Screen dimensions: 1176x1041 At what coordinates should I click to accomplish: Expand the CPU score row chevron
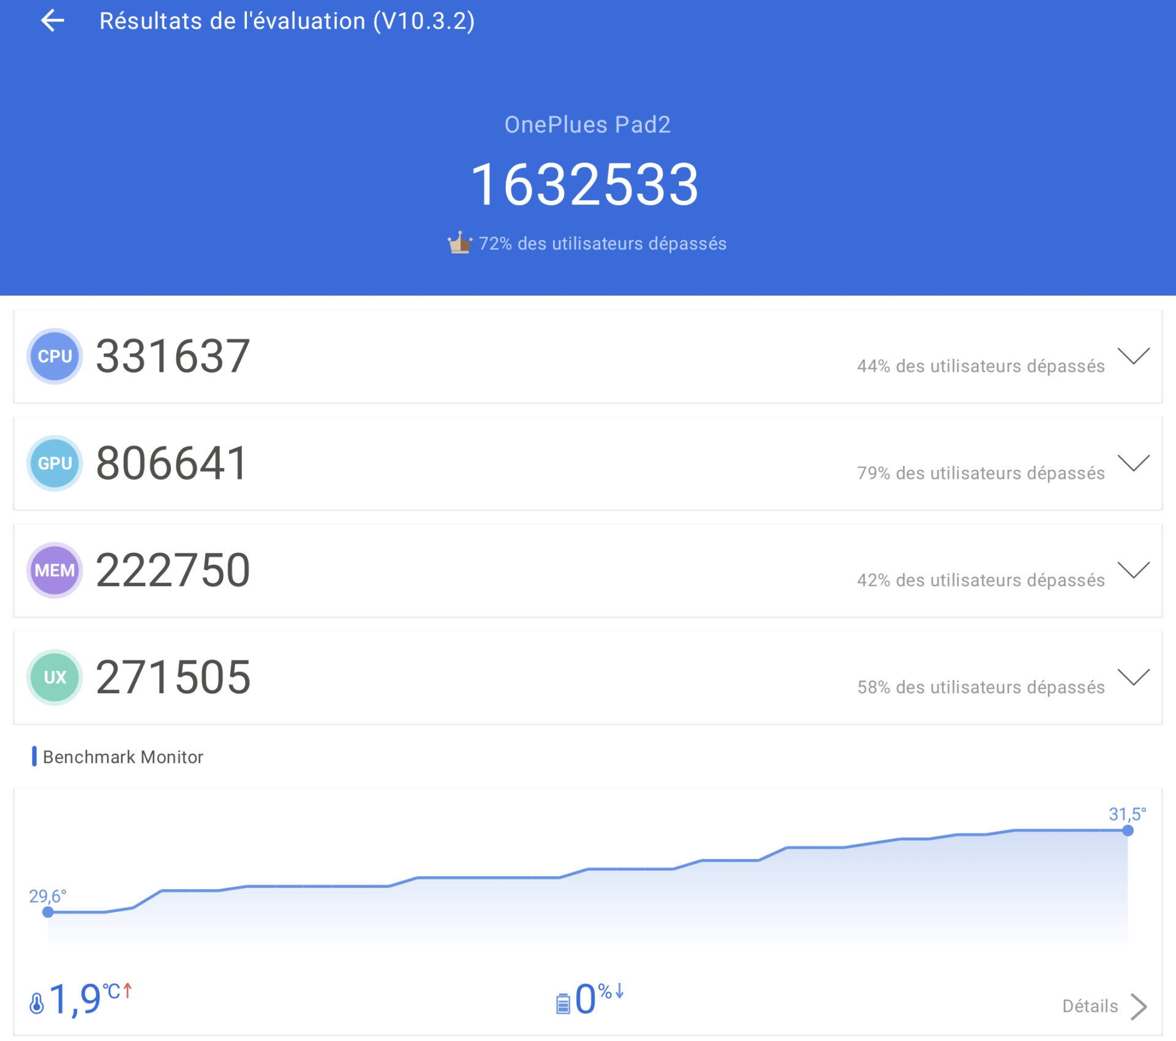click(x=1133, y=356)
